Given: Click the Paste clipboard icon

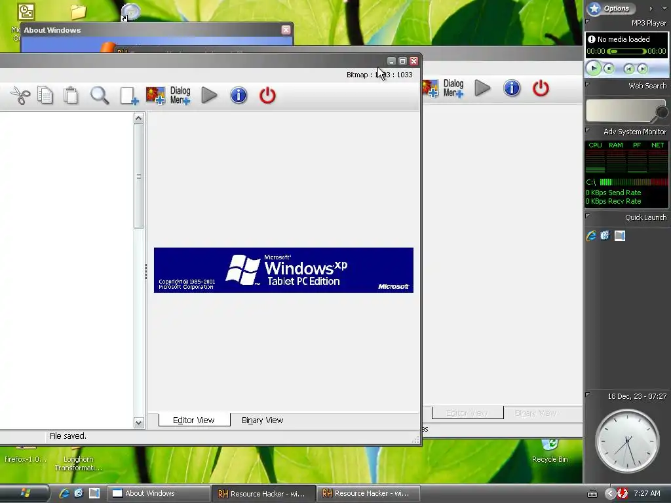Looking at the screenshot, I should [x=71, y=96].
